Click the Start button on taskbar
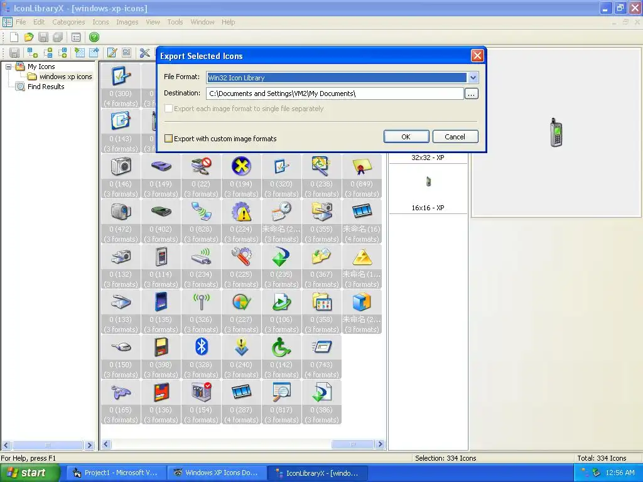This screenshot has width=643, height=482. click(30, 473)
